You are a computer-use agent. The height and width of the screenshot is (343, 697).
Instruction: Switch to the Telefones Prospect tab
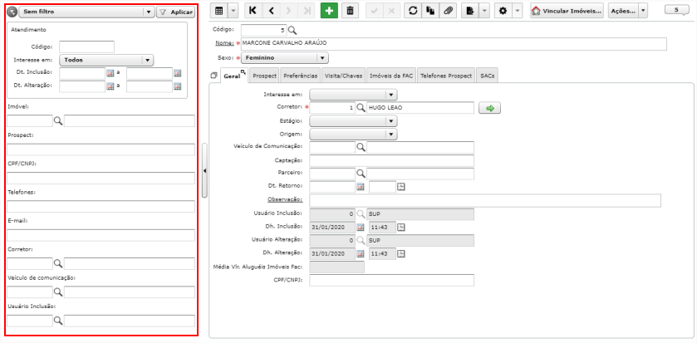pos(446,76)
